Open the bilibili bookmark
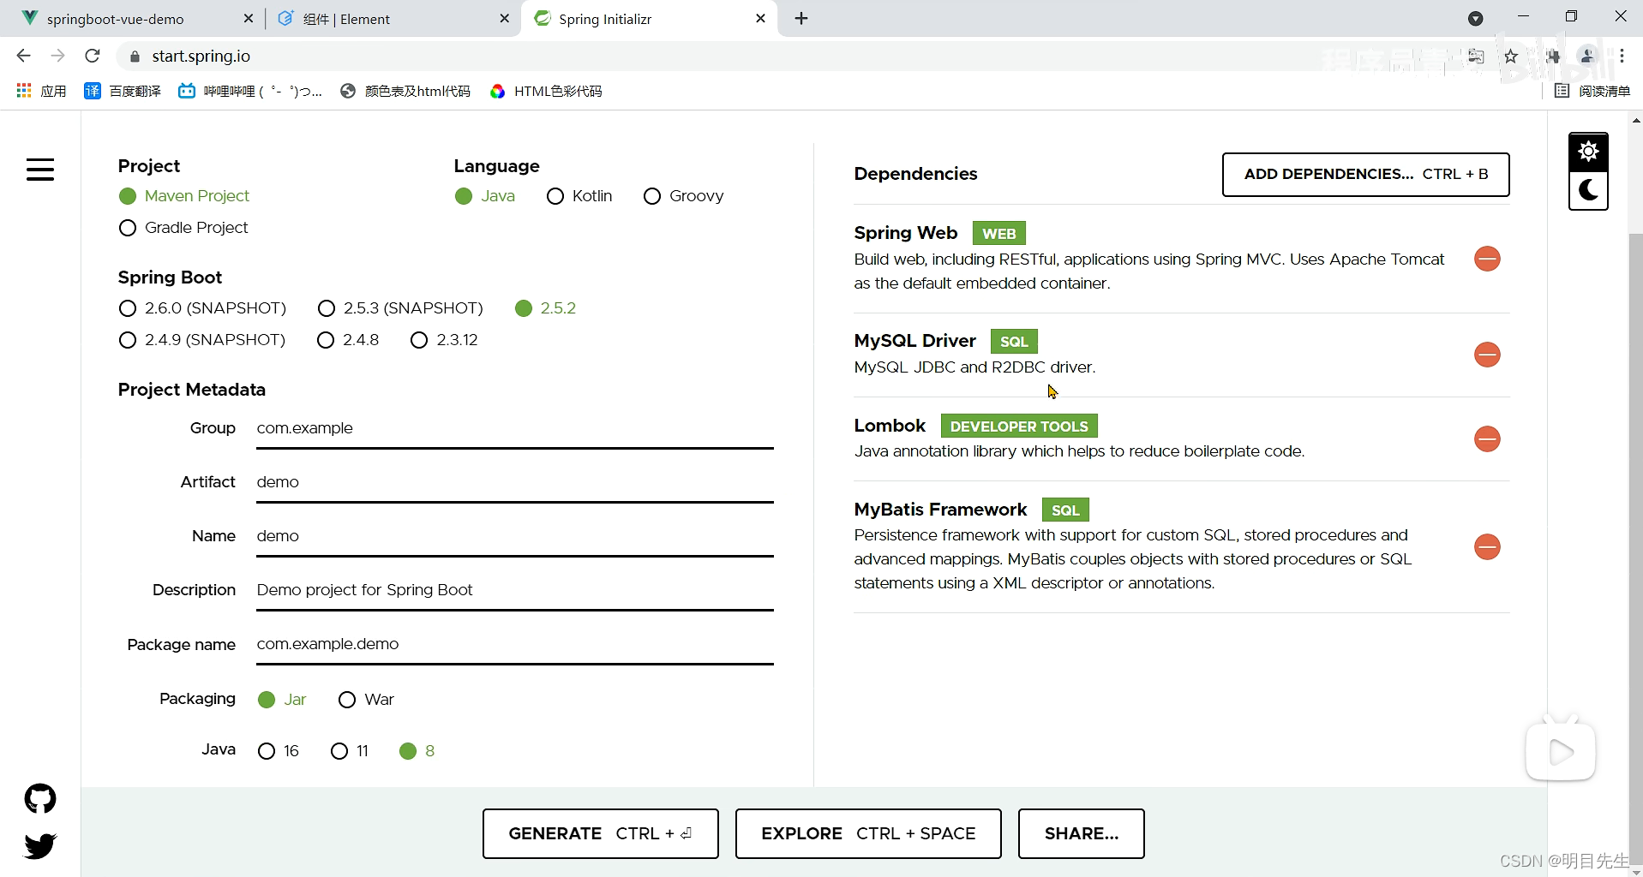This screenshot has width=1643, height=877. click(250, 91)
